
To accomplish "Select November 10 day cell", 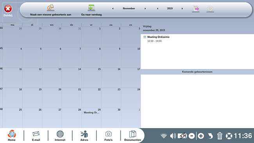I will 131,57.
